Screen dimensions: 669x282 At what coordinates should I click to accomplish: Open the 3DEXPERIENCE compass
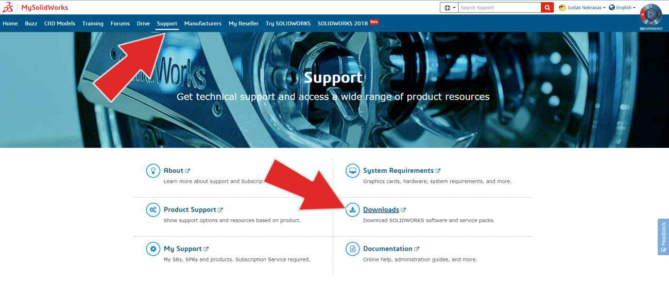pos(651,15)
